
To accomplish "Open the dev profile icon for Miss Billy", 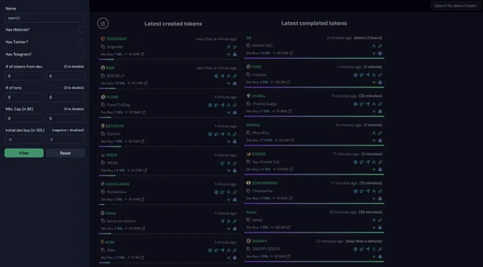I will click(374, 133).
